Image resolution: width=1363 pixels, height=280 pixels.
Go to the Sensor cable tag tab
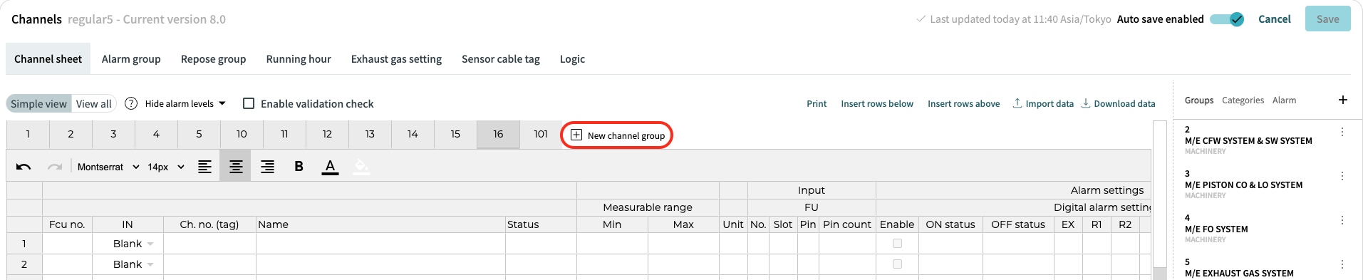[x=501, y=59]
